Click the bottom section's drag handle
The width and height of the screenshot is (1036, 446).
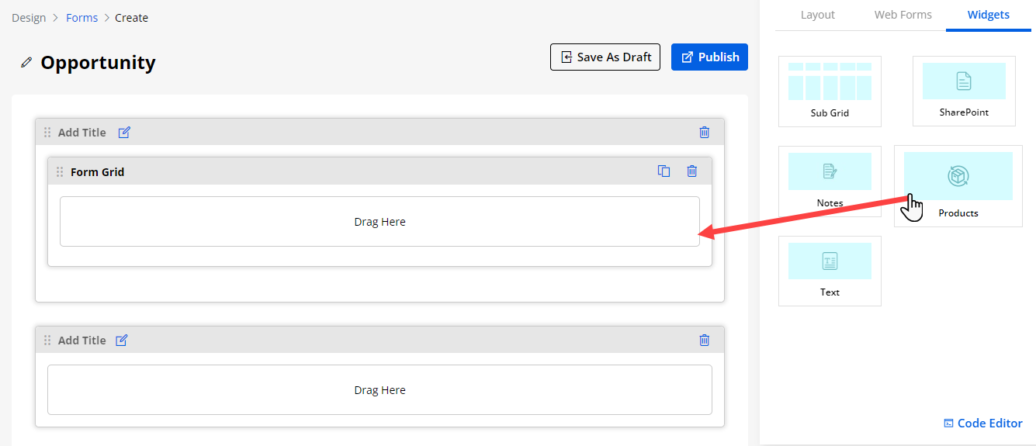click(47, 341)
